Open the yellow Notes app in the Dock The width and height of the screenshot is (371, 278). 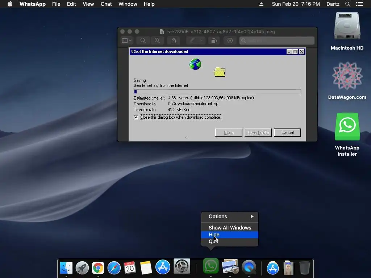146,268
